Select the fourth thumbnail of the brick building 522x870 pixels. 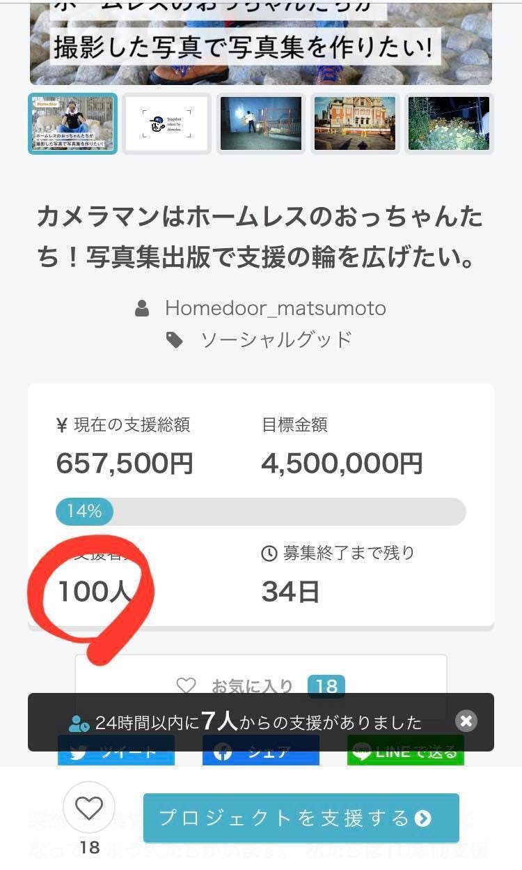355,123
